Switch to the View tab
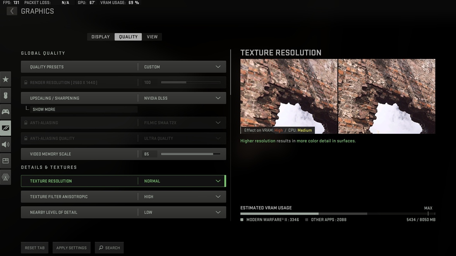Screen dimensions: 456x256 coord(152,37)
